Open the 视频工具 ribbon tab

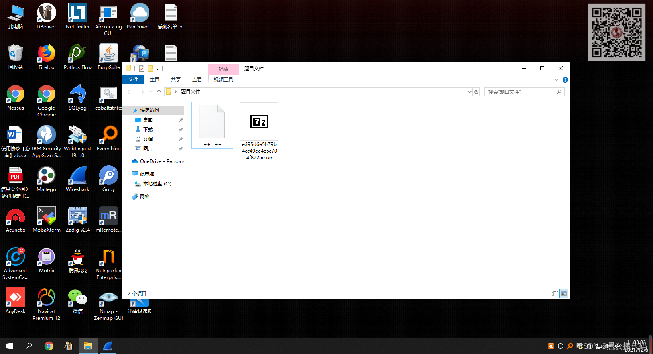point(224,79)
